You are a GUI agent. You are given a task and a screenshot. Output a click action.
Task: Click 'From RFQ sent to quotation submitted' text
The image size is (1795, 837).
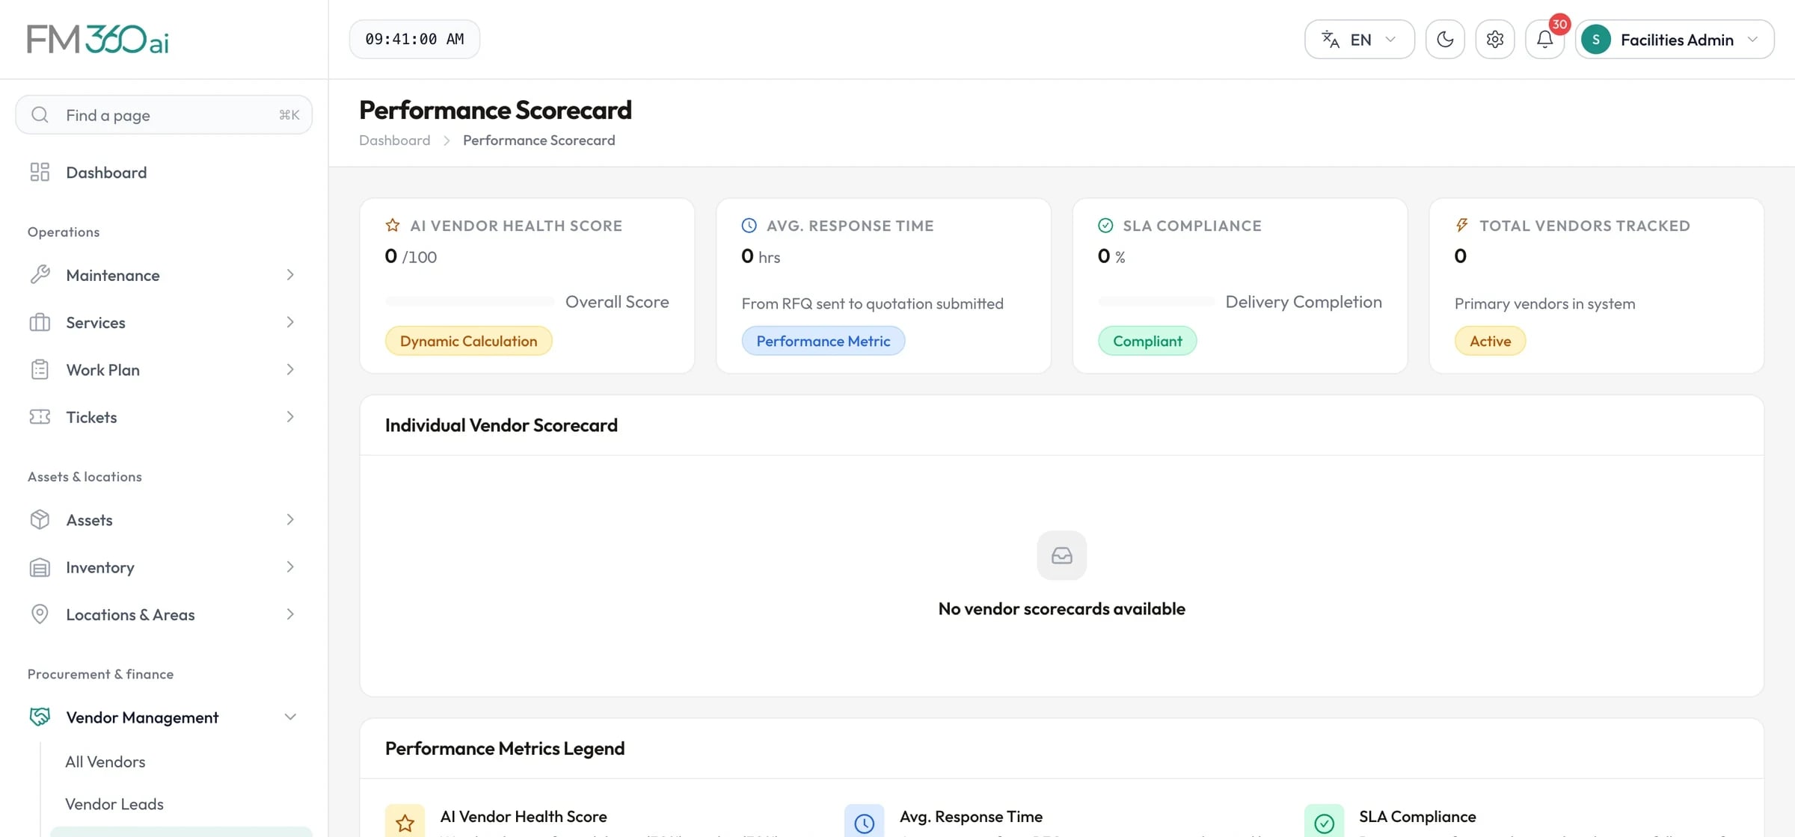pos(872,303)
